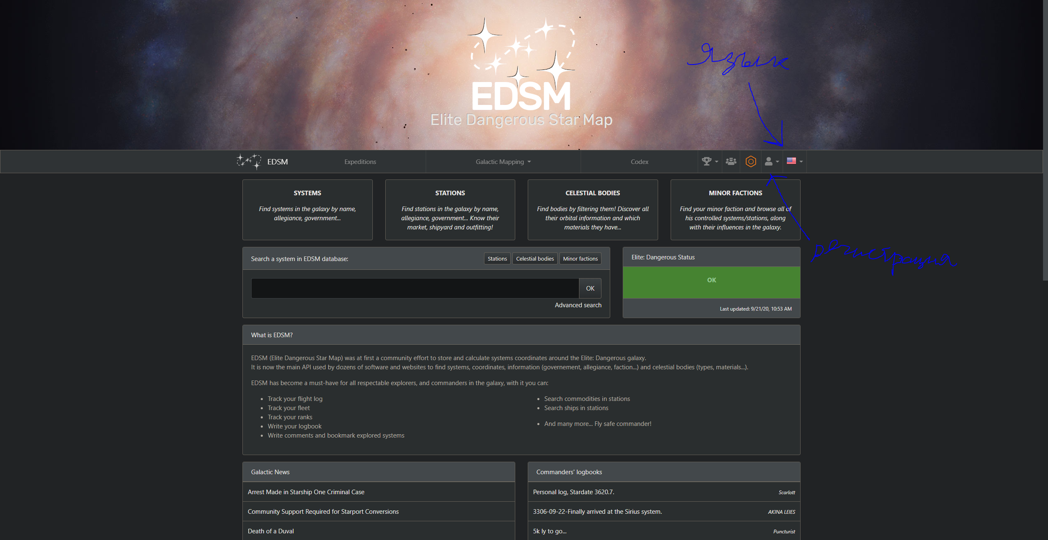Open 'Community Support Required for Starport Conversions'

click(323, 512)
